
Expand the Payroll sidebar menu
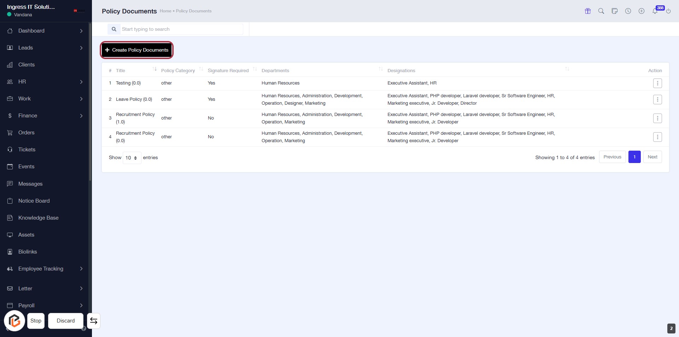45,306
